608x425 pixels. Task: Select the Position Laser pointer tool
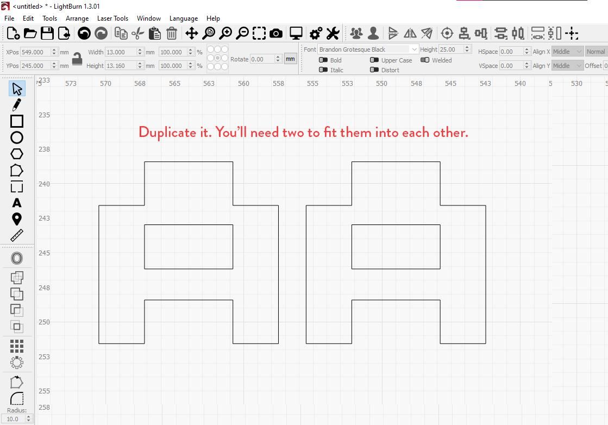(x=16, y=218)
